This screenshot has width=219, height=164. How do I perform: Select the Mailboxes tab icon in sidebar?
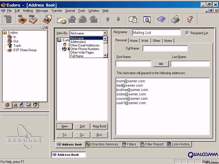tap(8, 105)
